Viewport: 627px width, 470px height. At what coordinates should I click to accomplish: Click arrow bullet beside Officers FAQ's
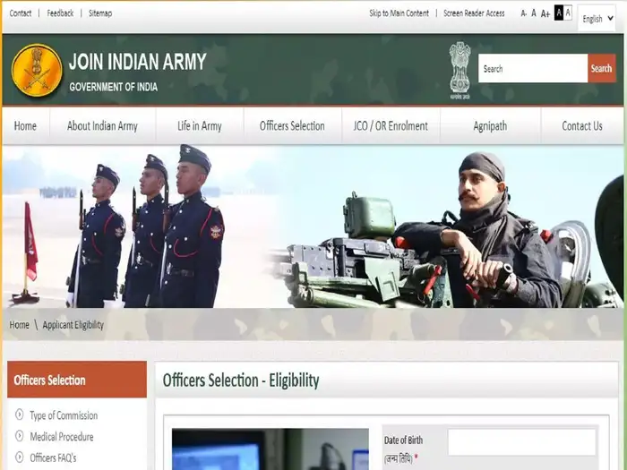20,457
